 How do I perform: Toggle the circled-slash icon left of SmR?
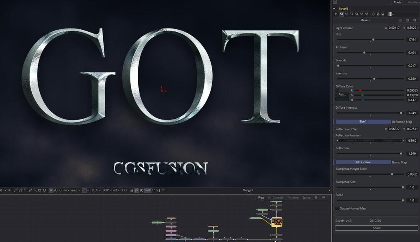(x=136, y=190)
